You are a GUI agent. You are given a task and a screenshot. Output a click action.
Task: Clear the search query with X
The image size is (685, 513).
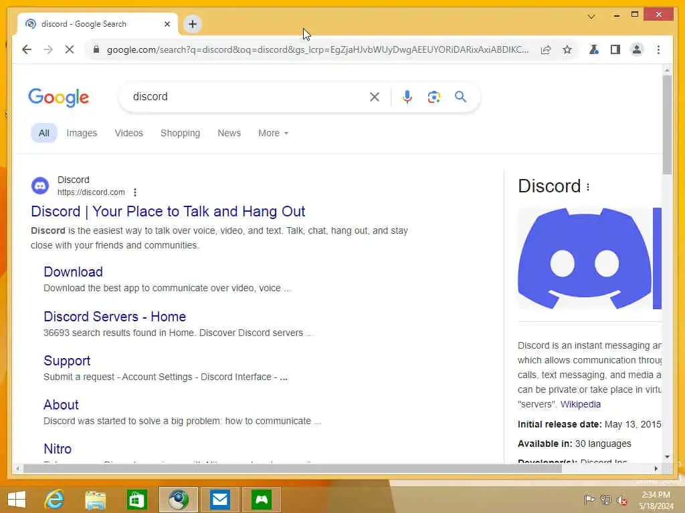click(375, 97)
